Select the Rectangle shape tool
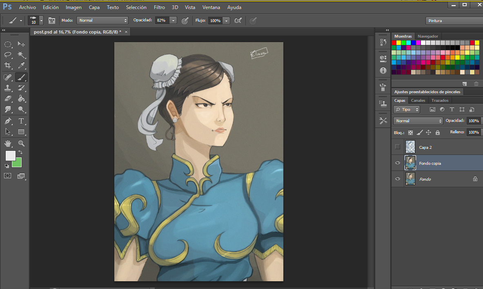This screenshot has width=483, height=289. [x=21, y=132]
